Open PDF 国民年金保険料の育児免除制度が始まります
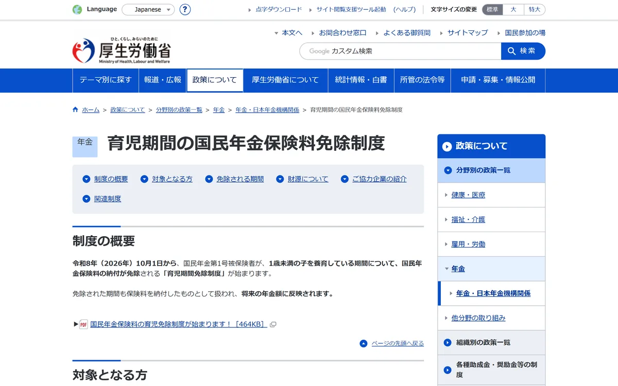Viewport: 618px width, 386px height. tap(179, 324)
